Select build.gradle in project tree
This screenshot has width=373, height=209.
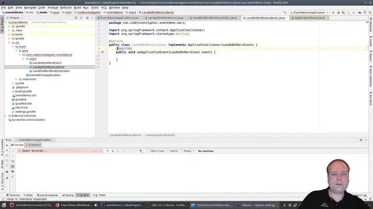pos(23,91)
